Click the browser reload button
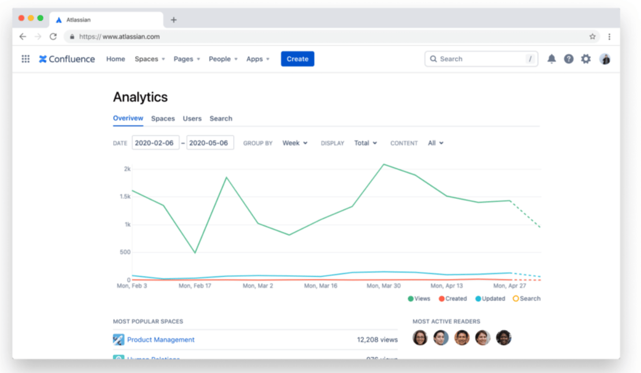This screenshot has height=373, width=641. [53, 36]
